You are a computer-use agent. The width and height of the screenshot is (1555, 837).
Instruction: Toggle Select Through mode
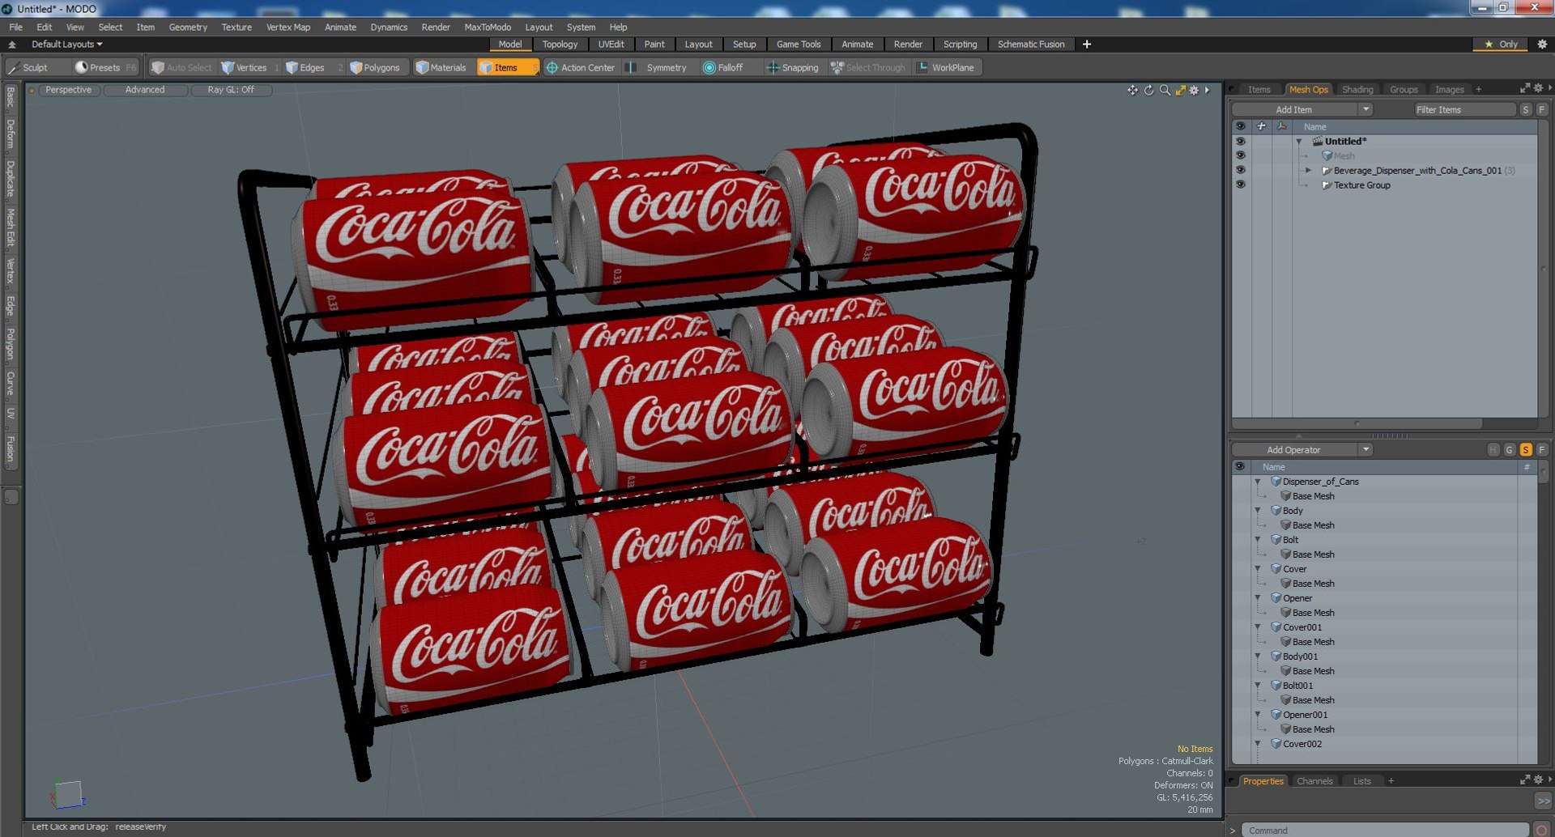coord(868,68)
